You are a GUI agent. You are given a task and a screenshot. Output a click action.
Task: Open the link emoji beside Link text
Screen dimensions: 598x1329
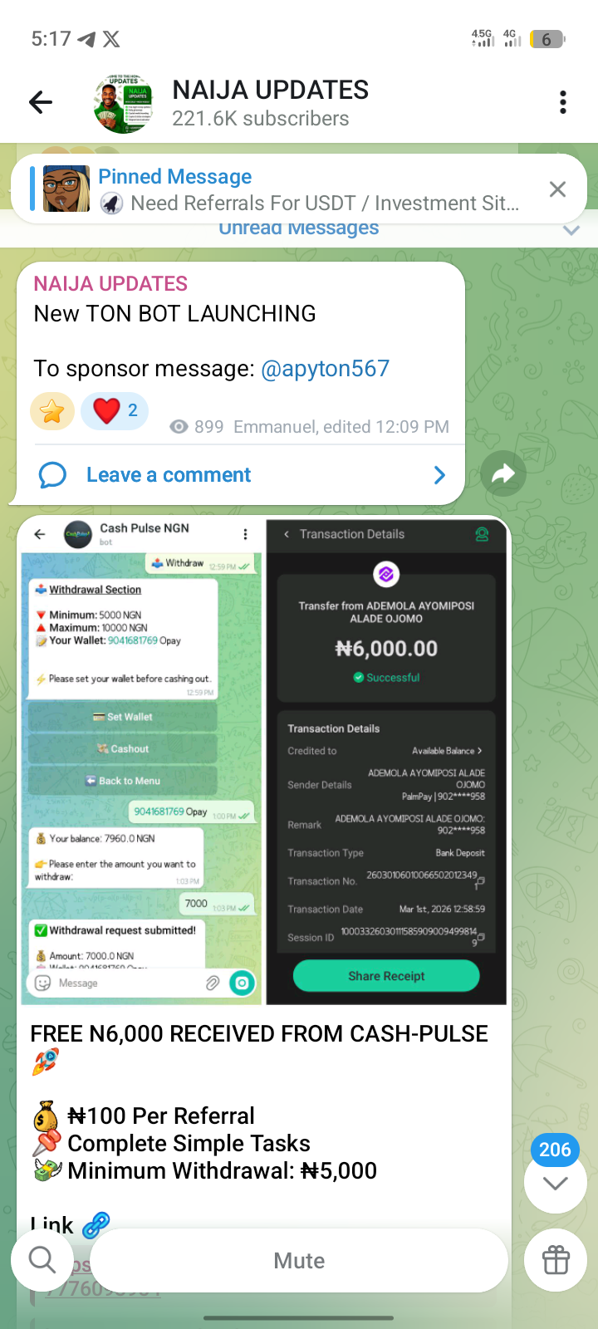click(96, 1224)
